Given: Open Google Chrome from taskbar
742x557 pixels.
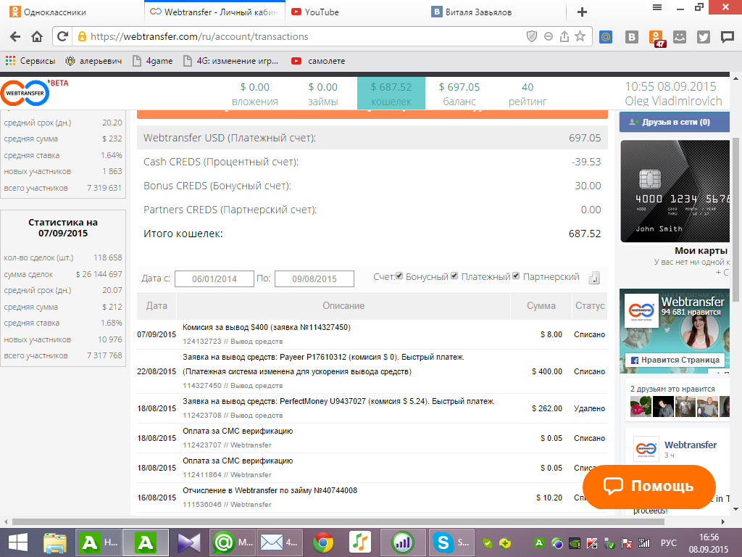Looking at the screenshot, I should 322,542.
